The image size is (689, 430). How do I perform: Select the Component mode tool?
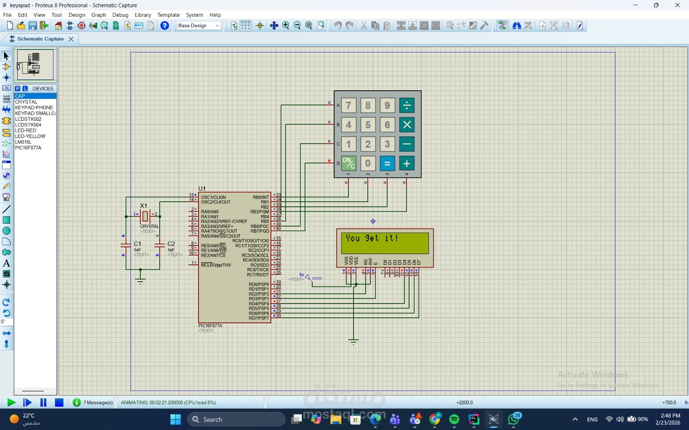(x=6, y=67)
